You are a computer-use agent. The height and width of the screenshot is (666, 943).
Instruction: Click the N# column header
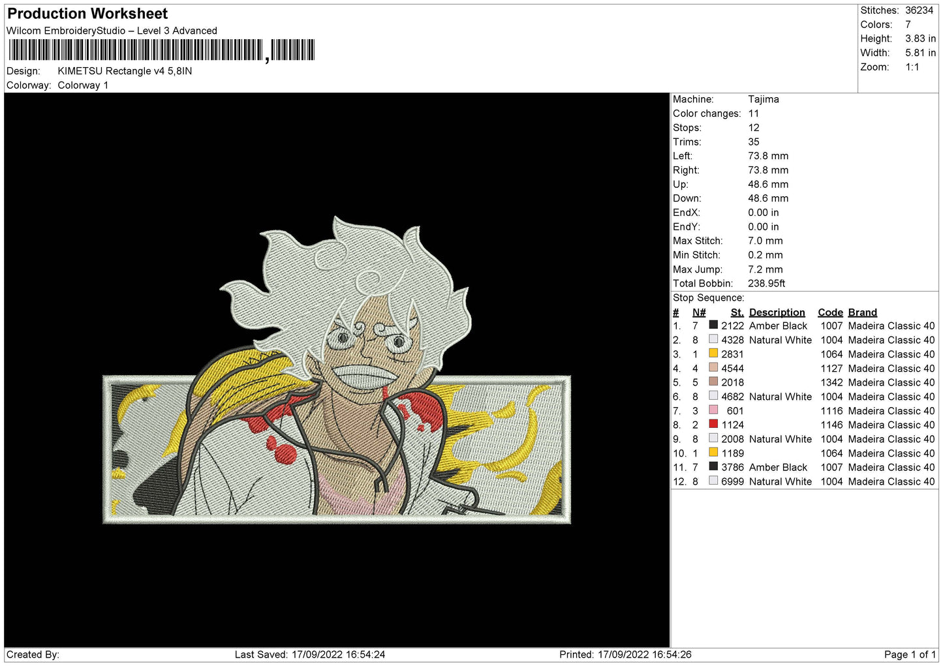point(699,312)
